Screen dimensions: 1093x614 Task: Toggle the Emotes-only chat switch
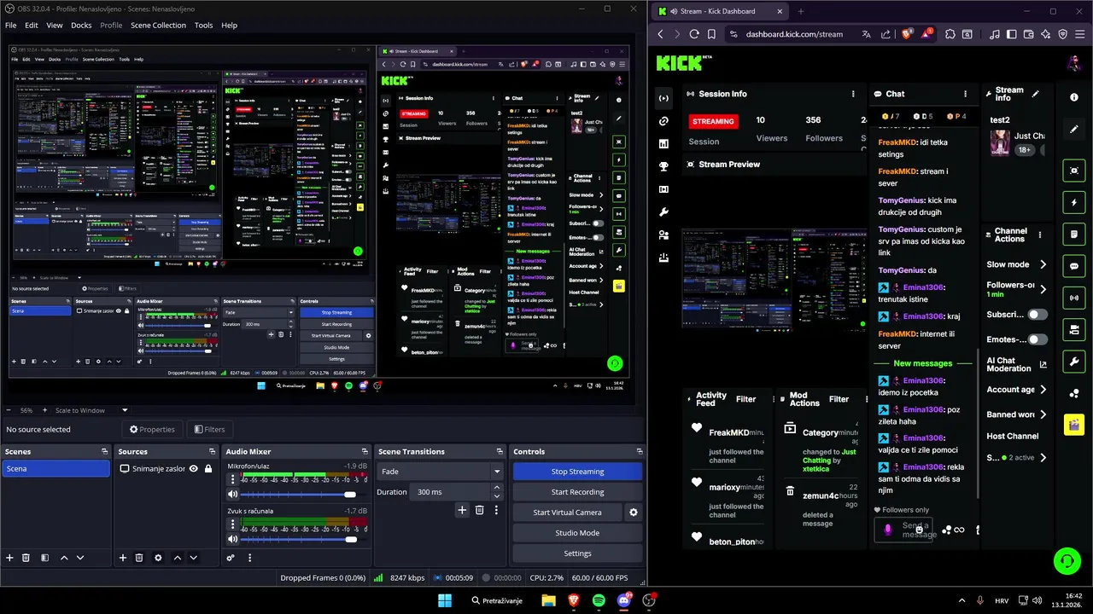tap(1037, 339)
